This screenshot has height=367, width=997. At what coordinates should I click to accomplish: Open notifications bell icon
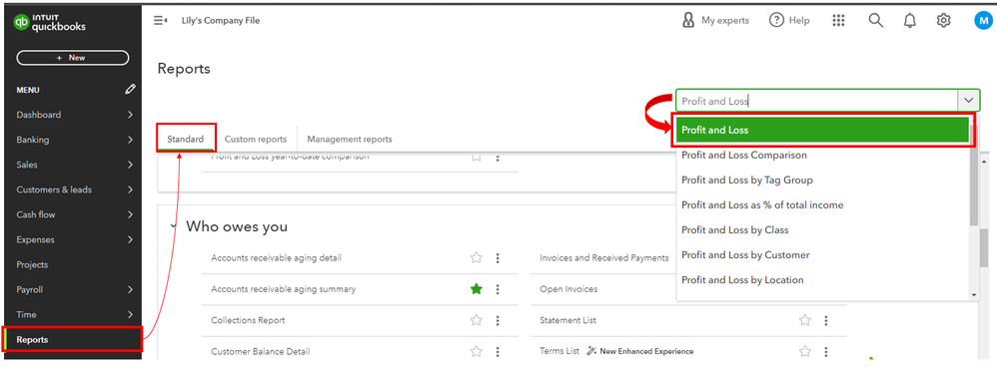(x=910, y=21)
